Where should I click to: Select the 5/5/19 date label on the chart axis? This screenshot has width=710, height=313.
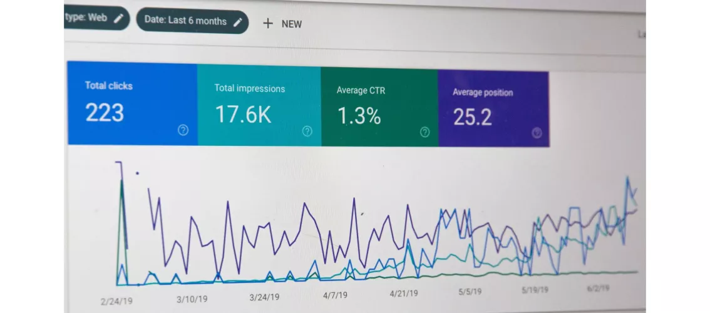[470, 292]
